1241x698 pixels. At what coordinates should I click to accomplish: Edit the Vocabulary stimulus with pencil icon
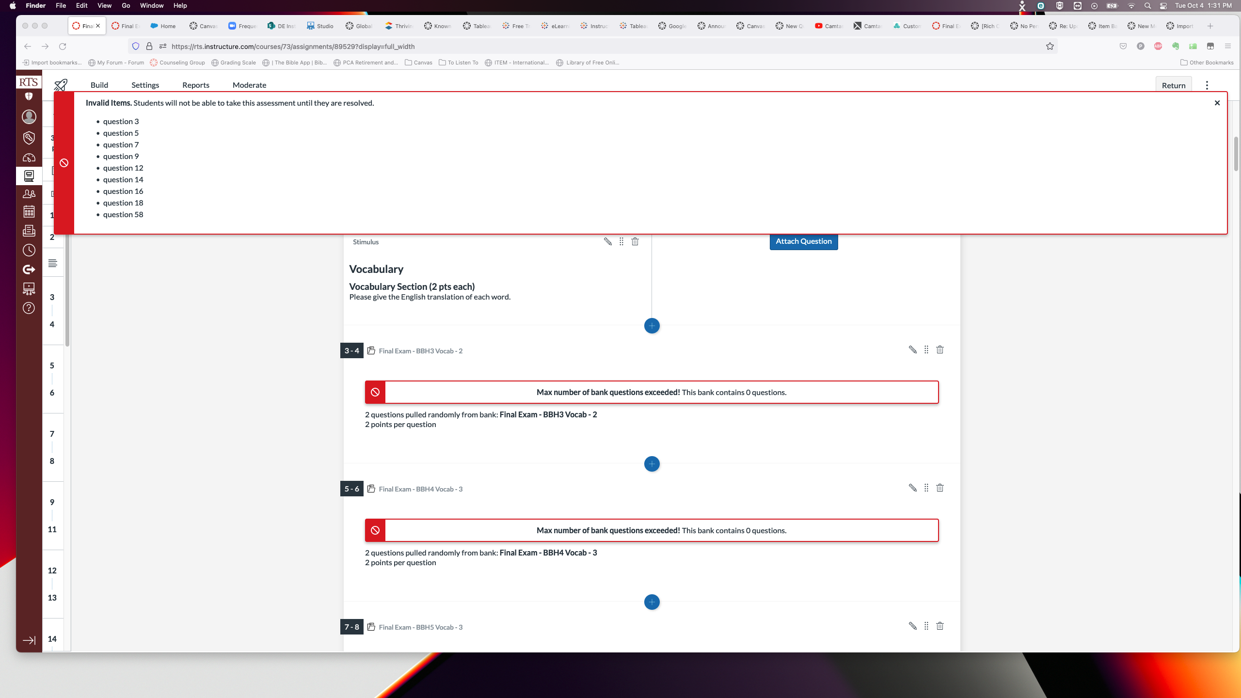point(607,241)
